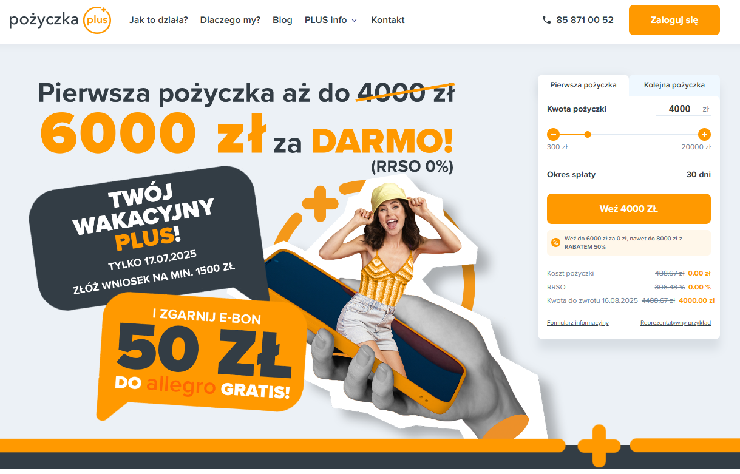Switch to Kolejna pożyczka tab
Screen dimensions: 740x474
tap(674, 85)
